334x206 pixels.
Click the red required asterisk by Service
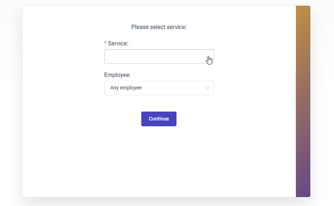pos(105,43)
